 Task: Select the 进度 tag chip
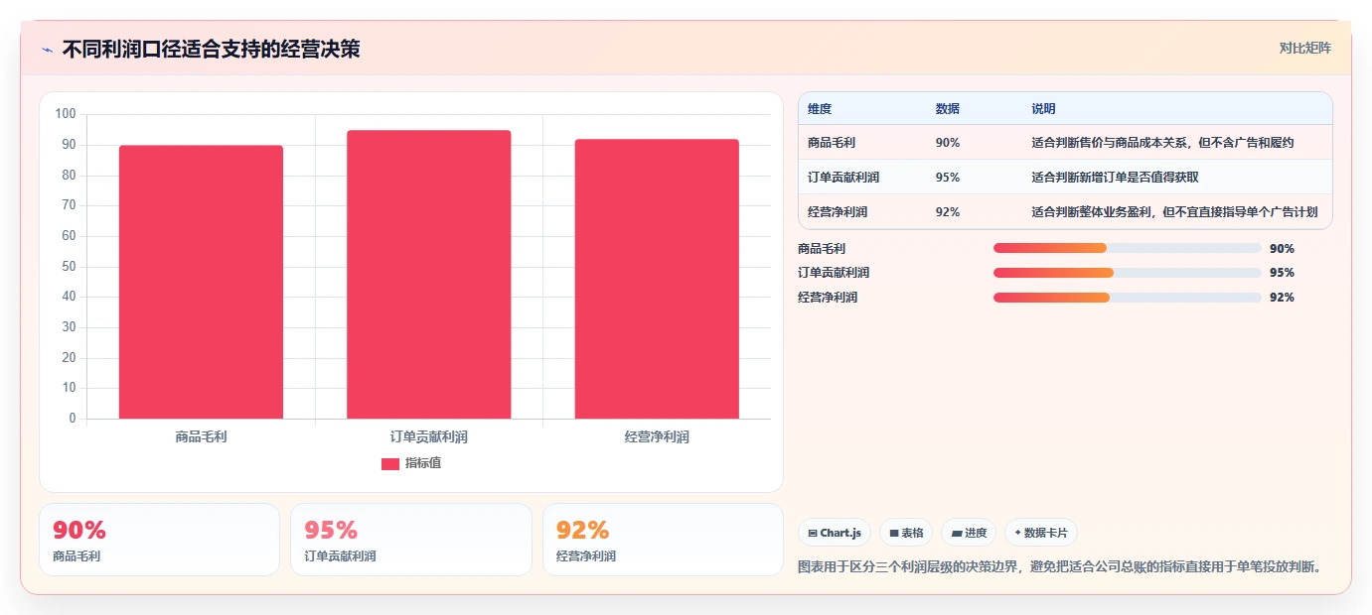969,533
